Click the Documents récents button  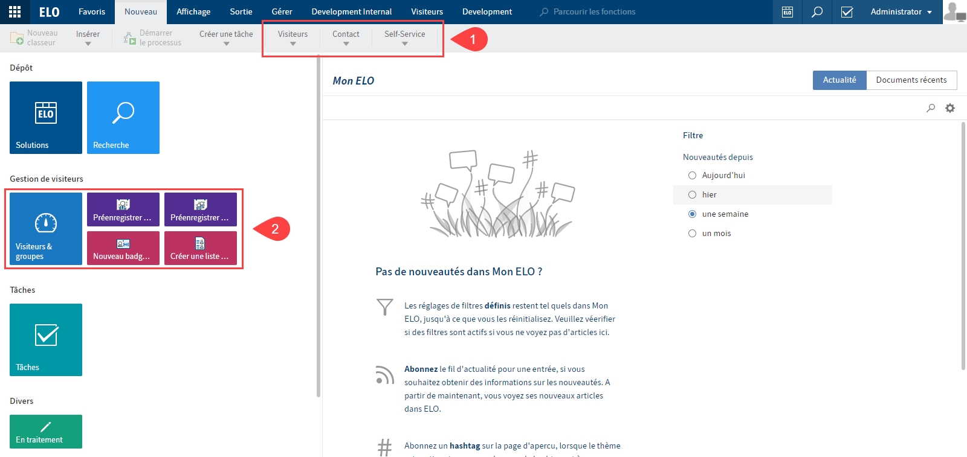point(911,80)
